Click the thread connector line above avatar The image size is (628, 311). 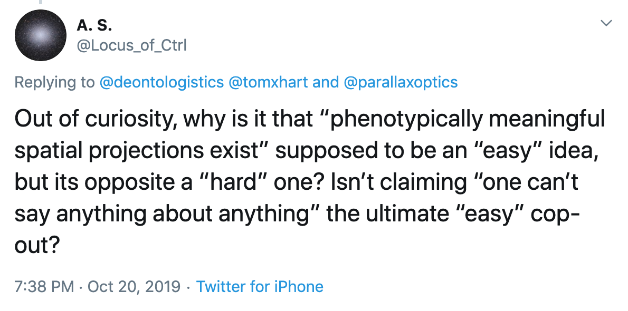pos(40,3)
